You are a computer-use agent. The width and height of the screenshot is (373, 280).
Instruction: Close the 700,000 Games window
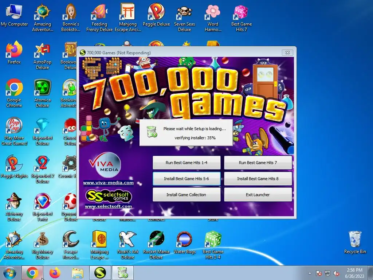click(x=287, y=52)
